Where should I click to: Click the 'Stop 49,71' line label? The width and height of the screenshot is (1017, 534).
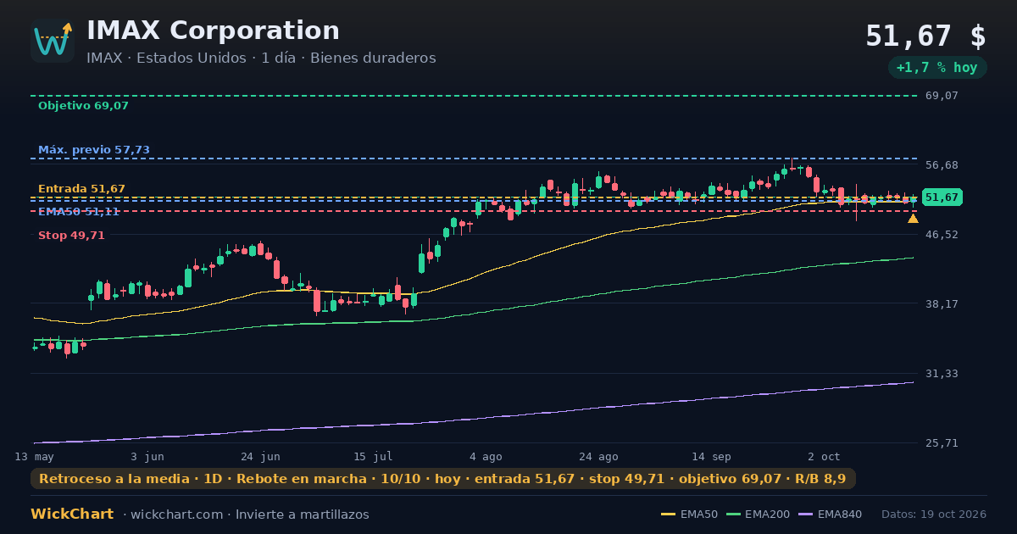point(71,236)
